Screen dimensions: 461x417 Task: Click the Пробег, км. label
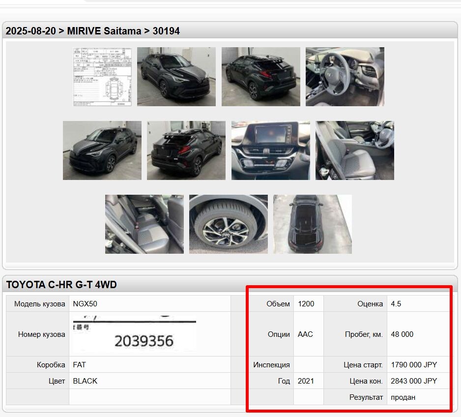(x=364, y=334)
